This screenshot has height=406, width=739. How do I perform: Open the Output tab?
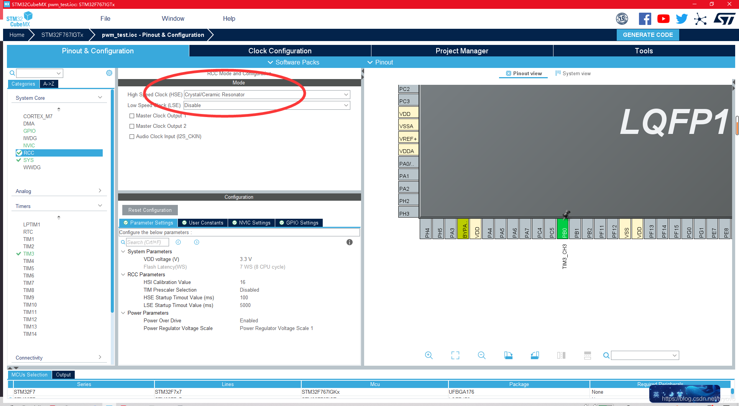(63, 375)
